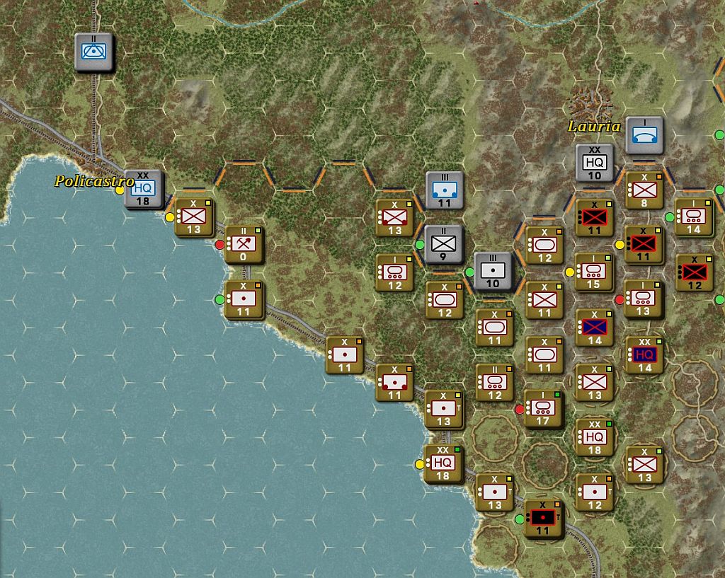Select armor brigade 12 directly below gray infantry battalion 9
Viewport: 725px width, 578px height.
point(445,301)
